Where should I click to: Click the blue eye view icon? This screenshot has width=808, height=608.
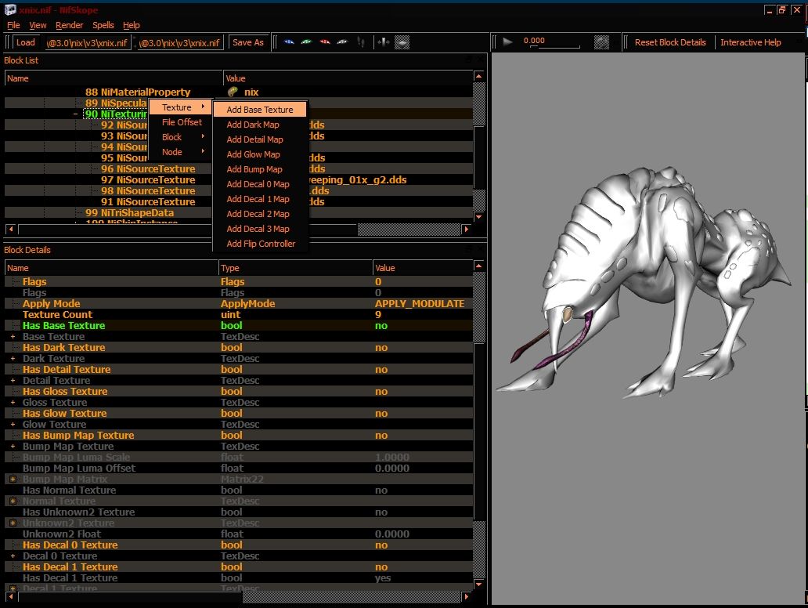pyautogui.click(x=289, y=42)
